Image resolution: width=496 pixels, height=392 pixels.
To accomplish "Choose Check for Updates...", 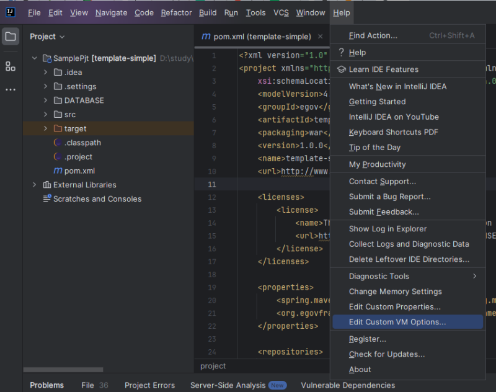I will 408,354.
